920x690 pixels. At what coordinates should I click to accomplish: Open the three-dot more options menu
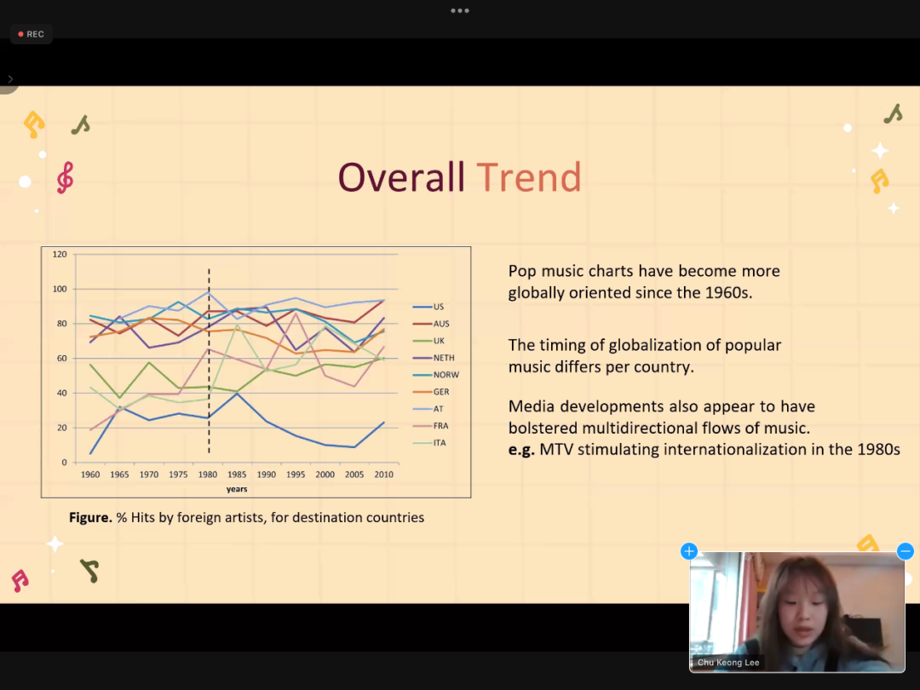click(x=459, y=10)
